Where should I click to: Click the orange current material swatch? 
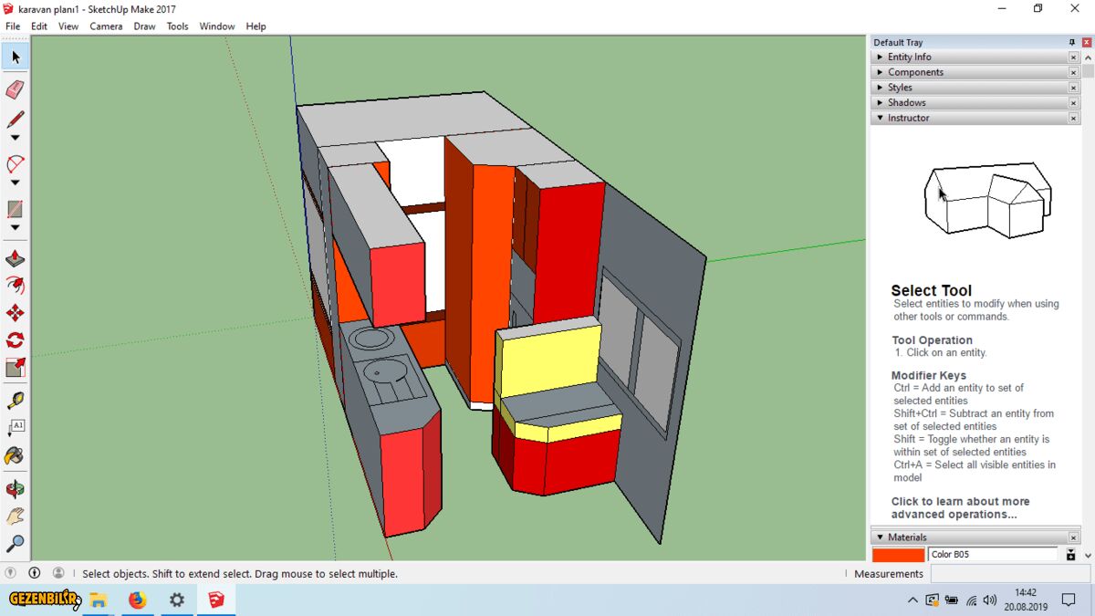pos(898,554)
